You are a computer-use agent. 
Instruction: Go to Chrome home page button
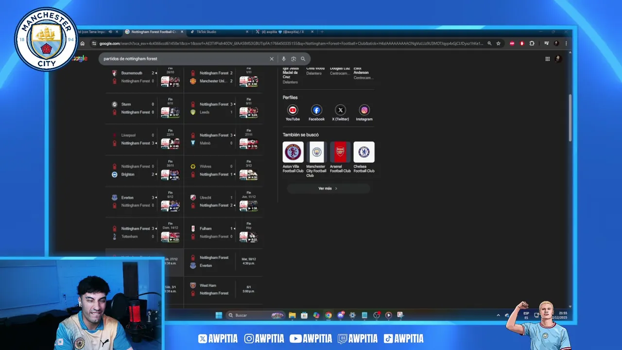[82, 43]
